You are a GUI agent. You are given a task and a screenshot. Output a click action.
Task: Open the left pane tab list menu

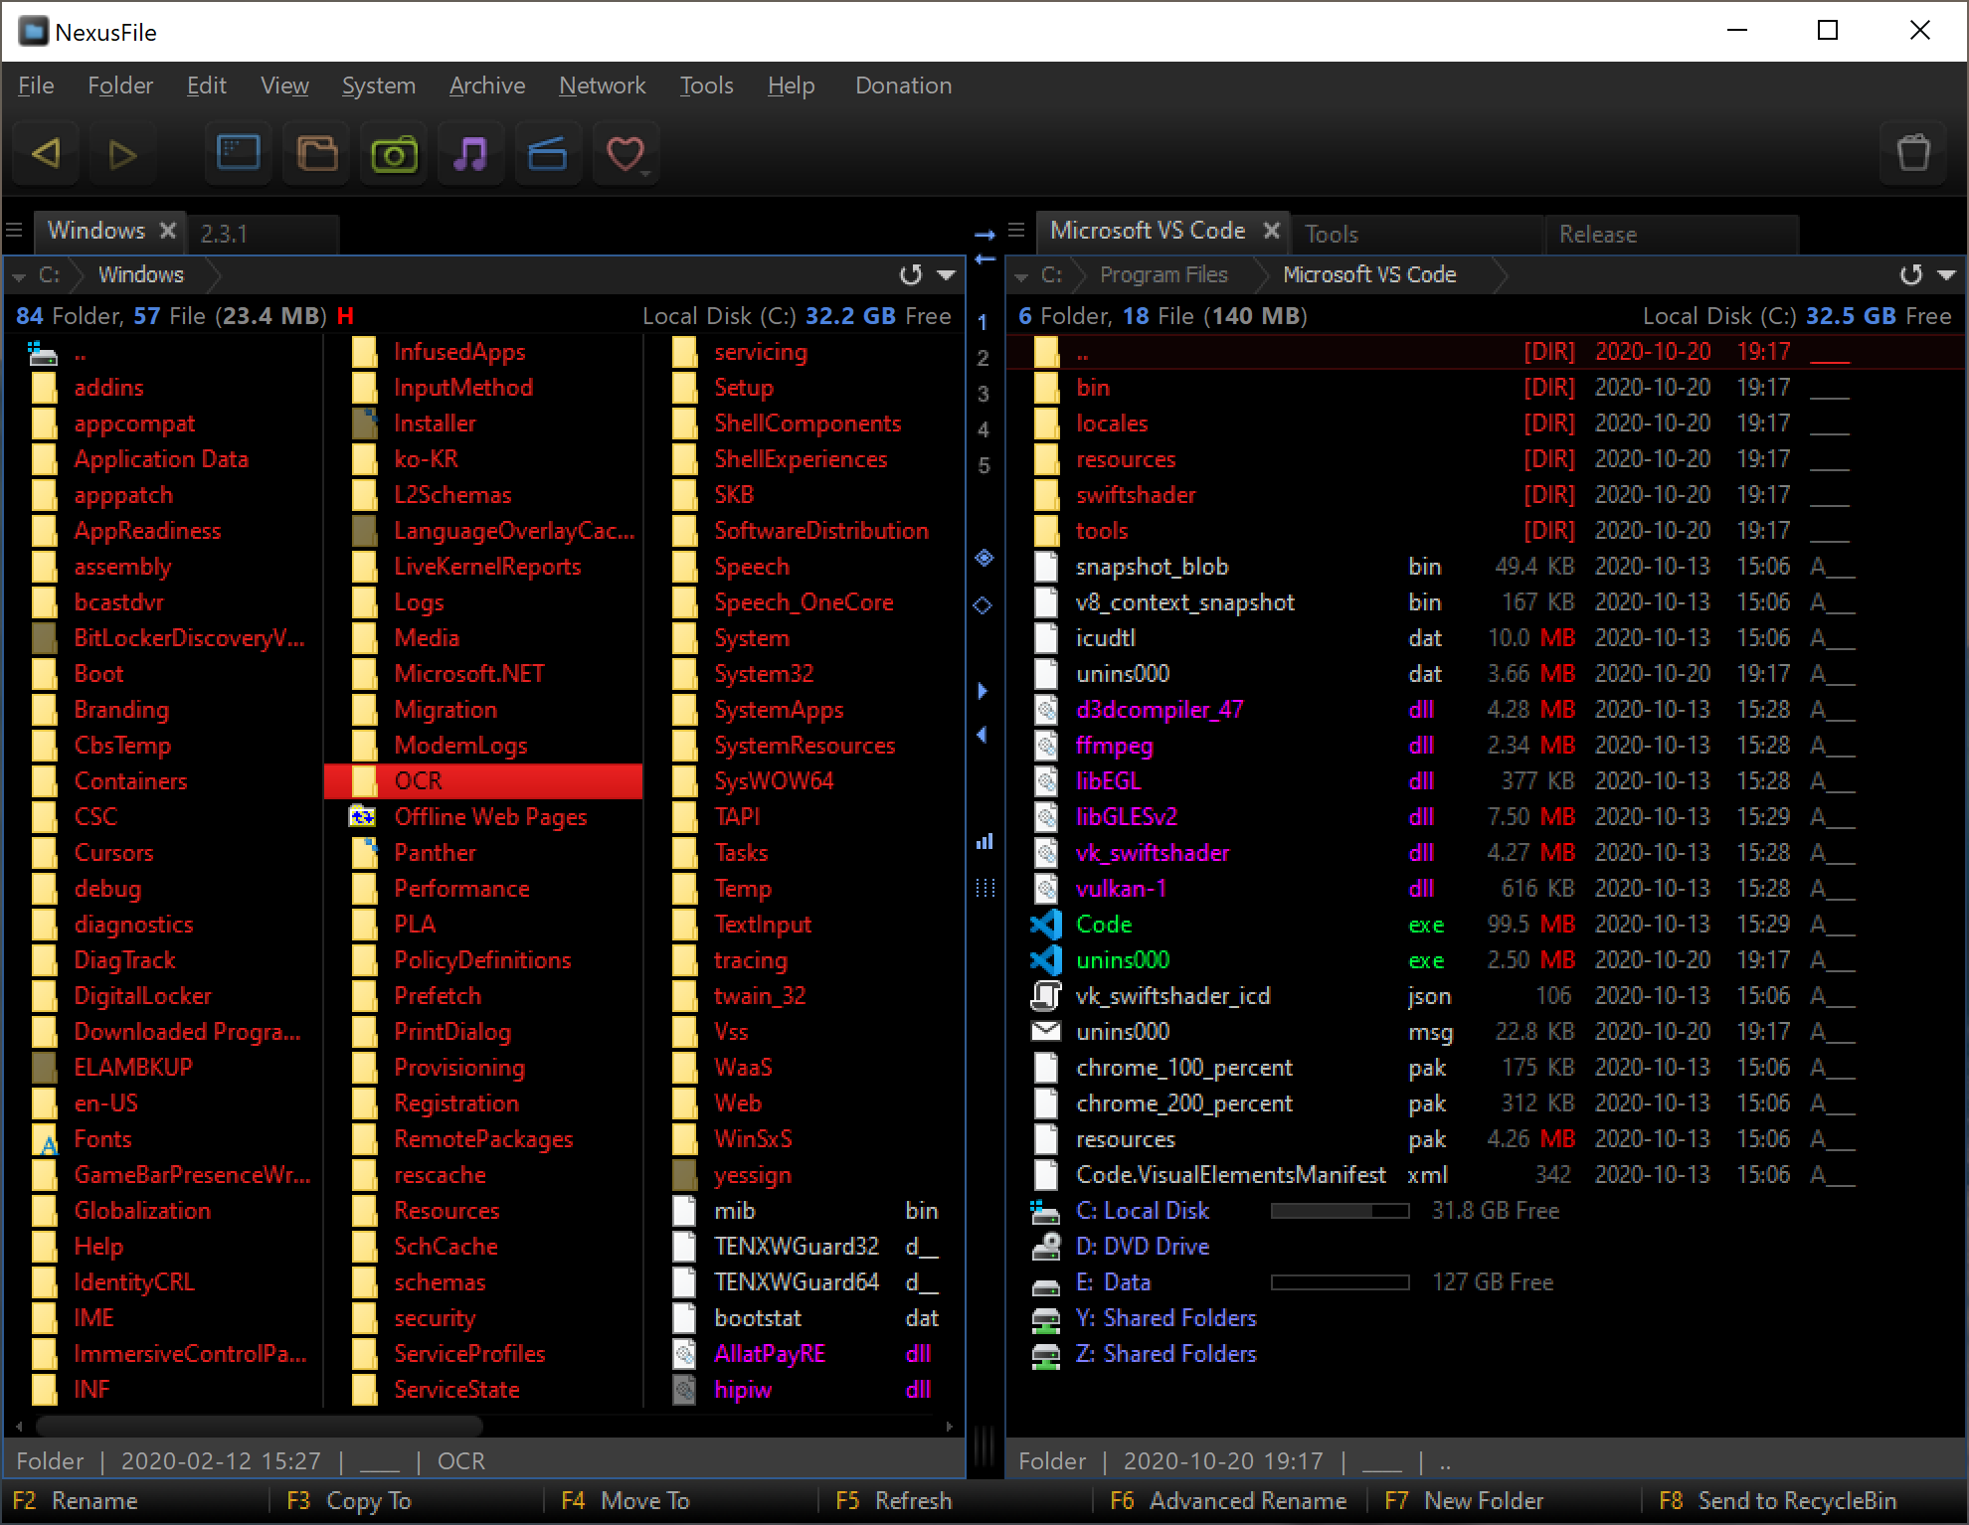[14, 231]
